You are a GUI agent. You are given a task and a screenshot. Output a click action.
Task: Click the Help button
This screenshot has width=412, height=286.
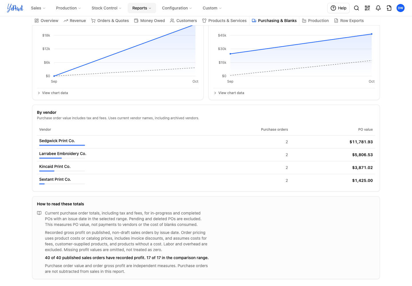tap(338, 8)
